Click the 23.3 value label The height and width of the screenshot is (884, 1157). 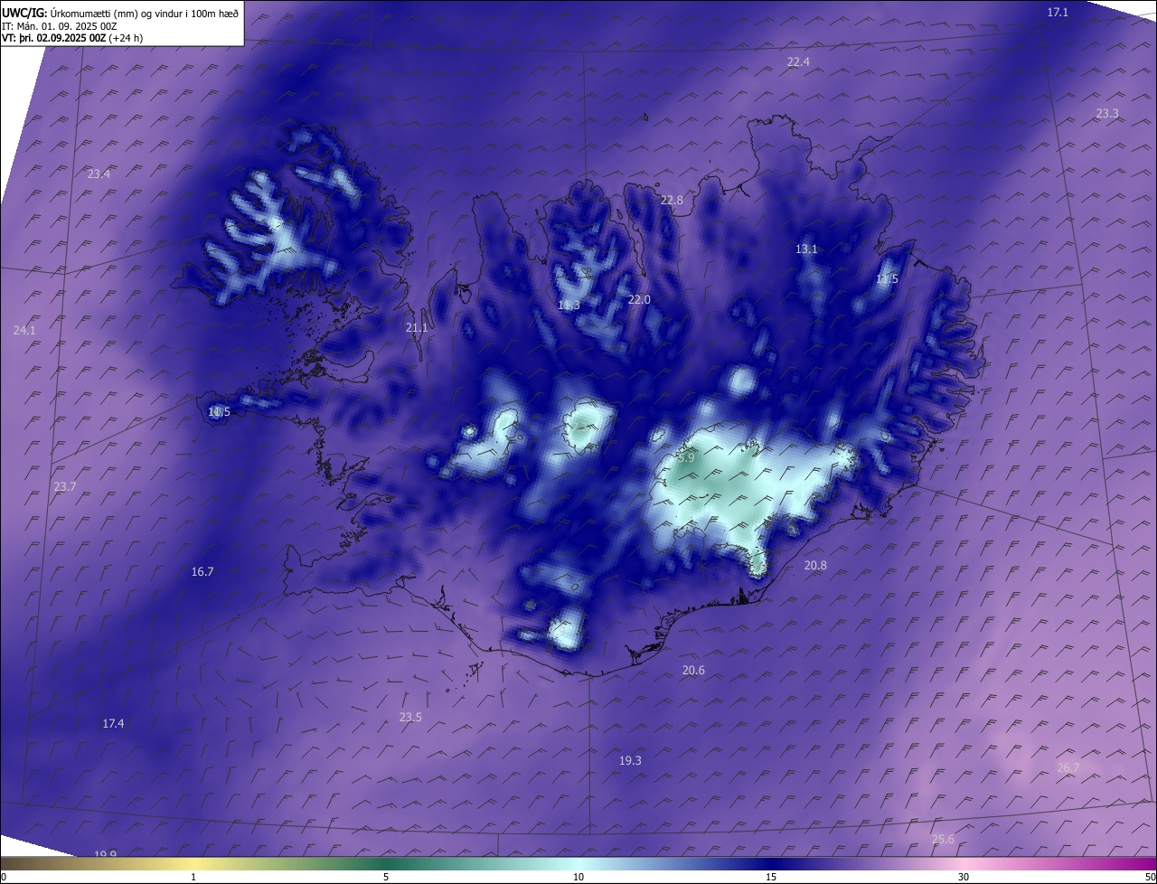pos(1107,114)
